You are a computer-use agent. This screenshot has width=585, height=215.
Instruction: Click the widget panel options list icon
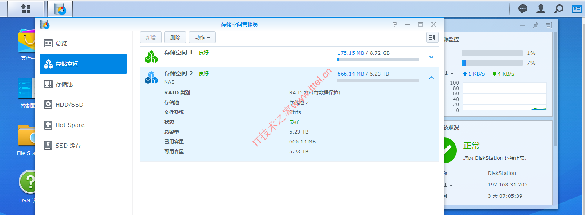[548, 25]
